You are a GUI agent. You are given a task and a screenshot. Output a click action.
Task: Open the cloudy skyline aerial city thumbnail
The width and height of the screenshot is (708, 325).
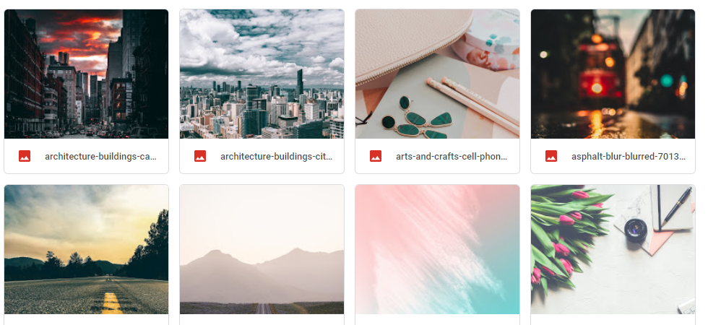pyautogui.click(x=262, y=74)
